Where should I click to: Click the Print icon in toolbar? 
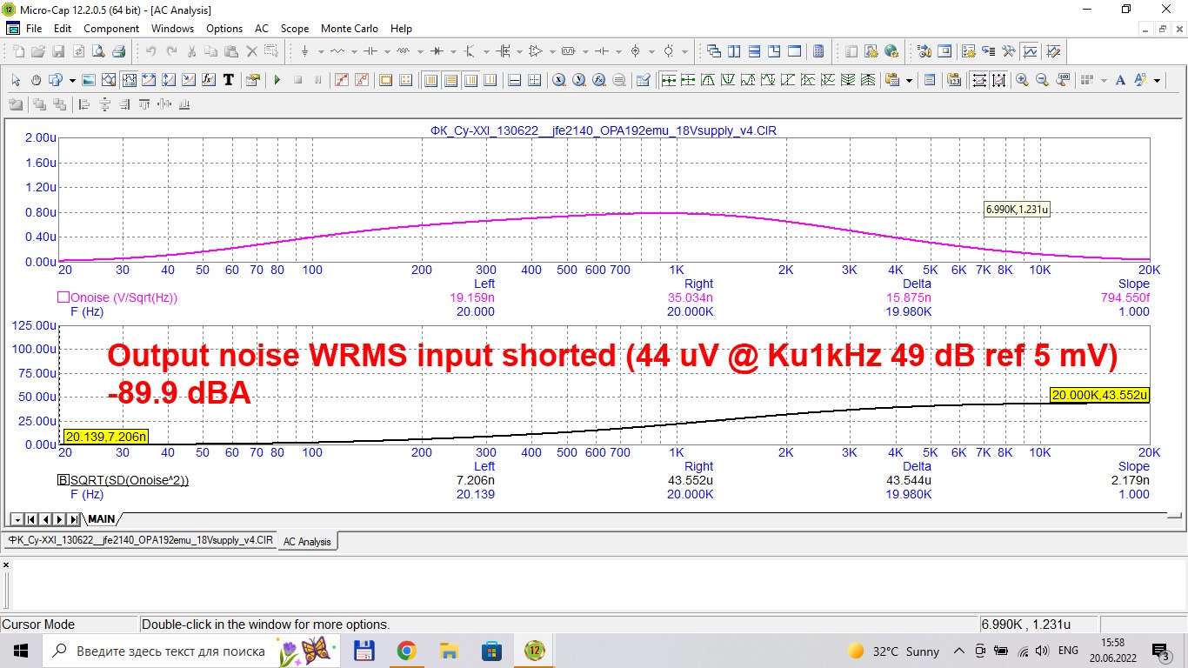tap(119, 51)
